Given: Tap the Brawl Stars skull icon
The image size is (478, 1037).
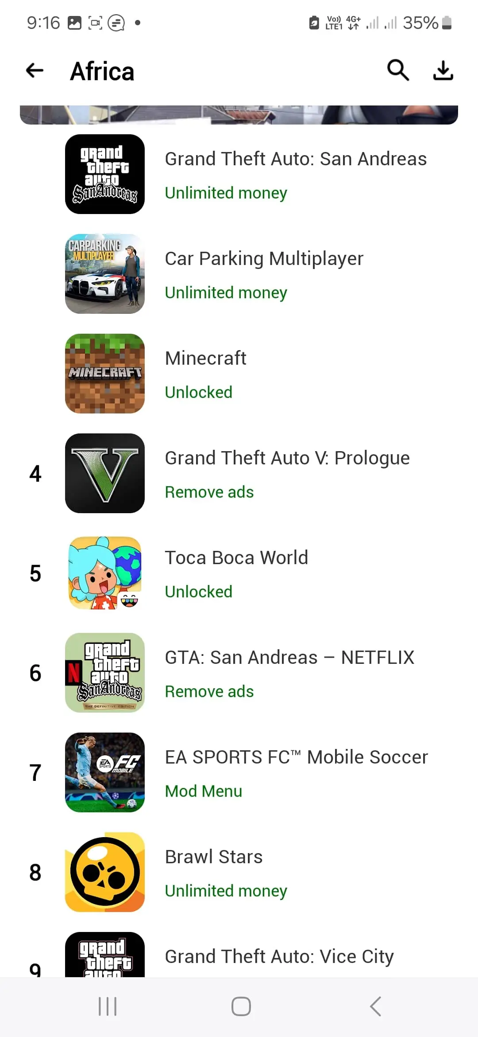Looking at the screenshot, I should pos(105,872).
